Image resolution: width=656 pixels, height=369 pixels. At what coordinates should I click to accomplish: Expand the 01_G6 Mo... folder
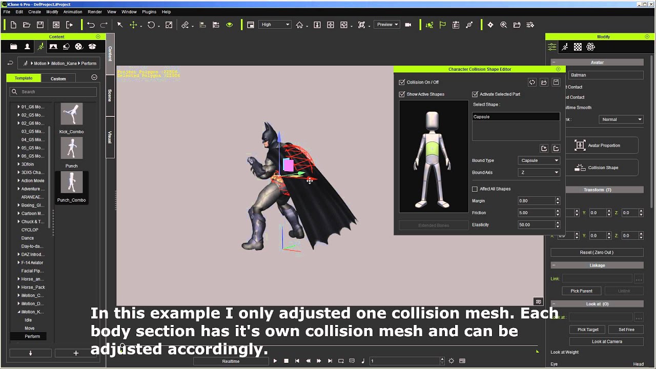pos(18,107)
